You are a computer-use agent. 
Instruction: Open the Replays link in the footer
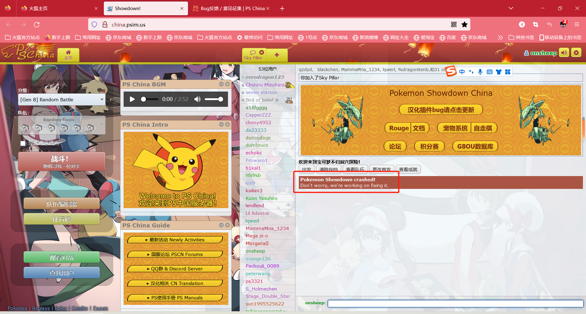[41, 308]
